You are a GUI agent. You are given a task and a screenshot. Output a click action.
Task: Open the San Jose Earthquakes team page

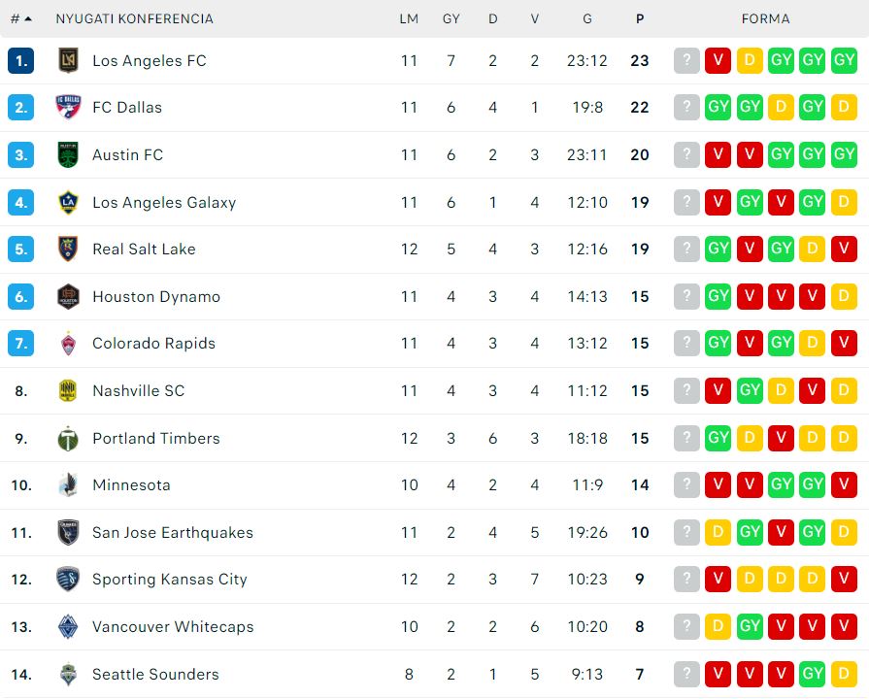[173, 533]
